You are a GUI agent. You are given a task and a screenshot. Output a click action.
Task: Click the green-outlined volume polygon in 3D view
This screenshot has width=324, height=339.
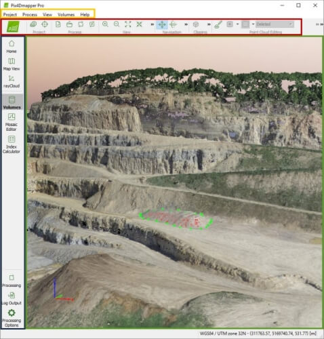click(x=176, y=219)
